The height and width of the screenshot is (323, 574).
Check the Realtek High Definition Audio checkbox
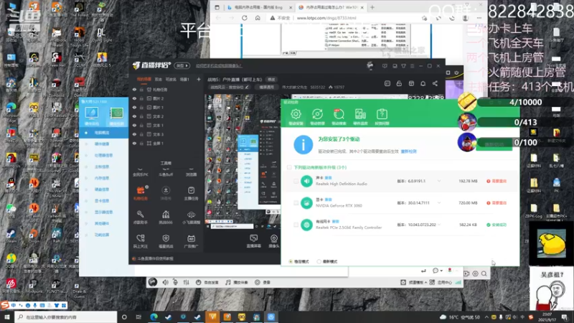tap(296, 181)
